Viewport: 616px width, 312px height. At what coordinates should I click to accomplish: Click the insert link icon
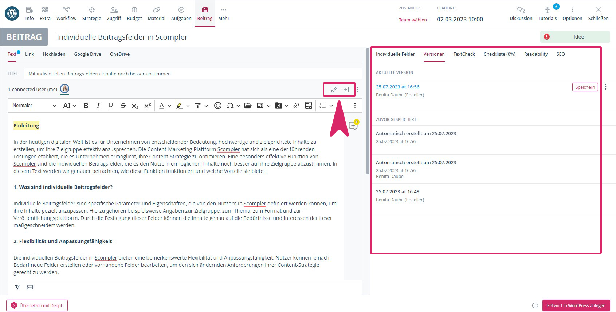[x=296, y=106]
